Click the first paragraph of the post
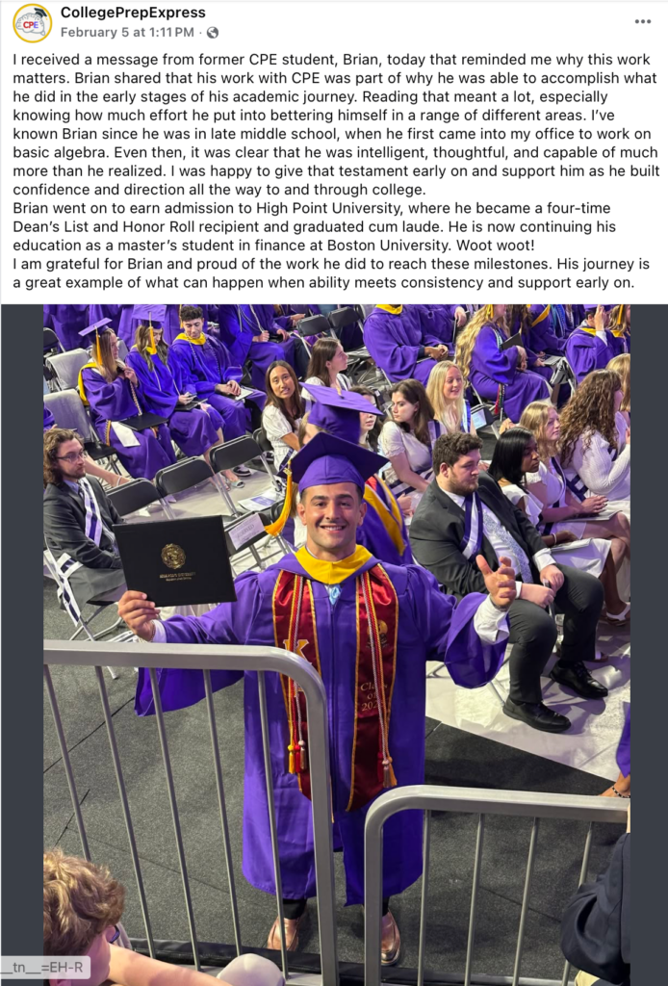Viewport: 668px width, 986px height. click(327, 124)
